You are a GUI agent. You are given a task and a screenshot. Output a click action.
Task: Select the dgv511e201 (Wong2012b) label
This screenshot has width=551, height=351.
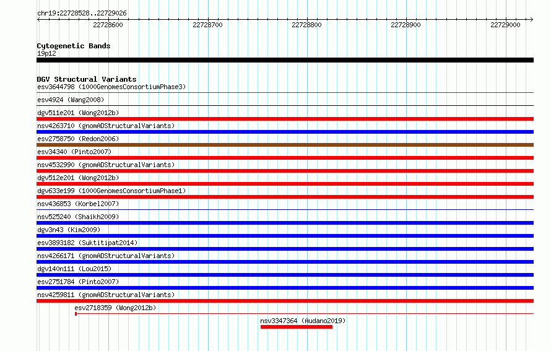78,113
